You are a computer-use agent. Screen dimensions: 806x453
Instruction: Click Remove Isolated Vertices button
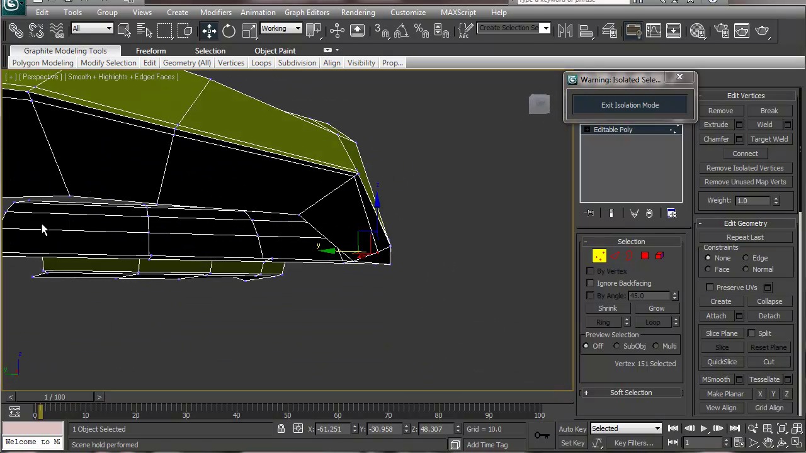point(745,168)
